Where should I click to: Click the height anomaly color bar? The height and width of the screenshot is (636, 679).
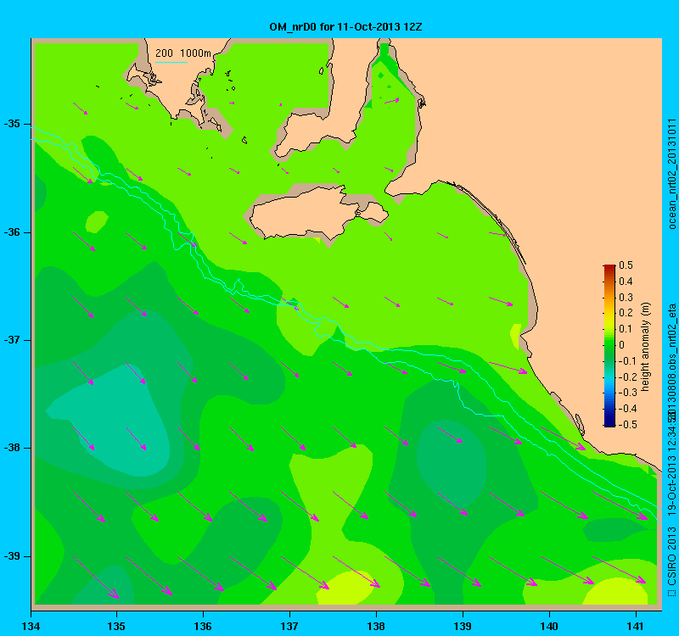[609, 346]
